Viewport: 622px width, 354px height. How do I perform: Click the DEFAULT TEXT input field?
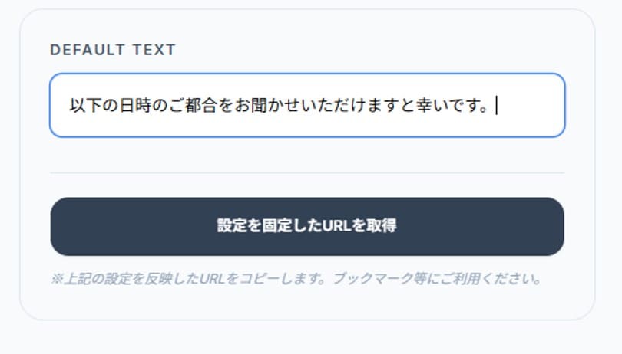(x=307, y=105)
